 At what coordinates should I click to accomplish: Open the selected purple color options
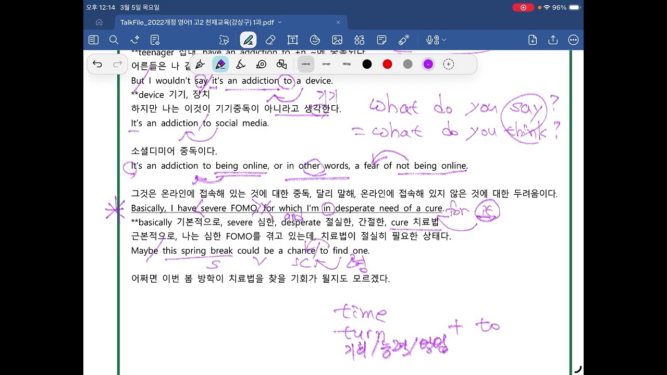point(428,64)
